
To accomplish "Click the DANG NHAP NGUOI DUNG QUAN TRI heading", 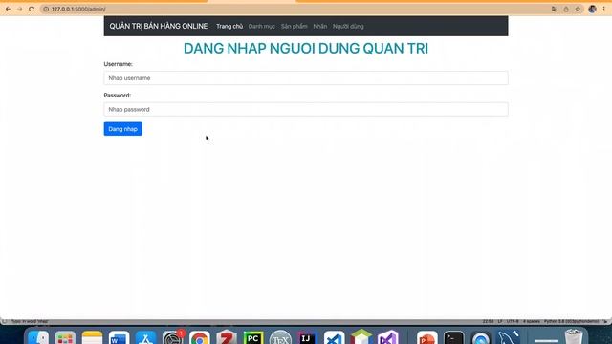I will (306, 49).
